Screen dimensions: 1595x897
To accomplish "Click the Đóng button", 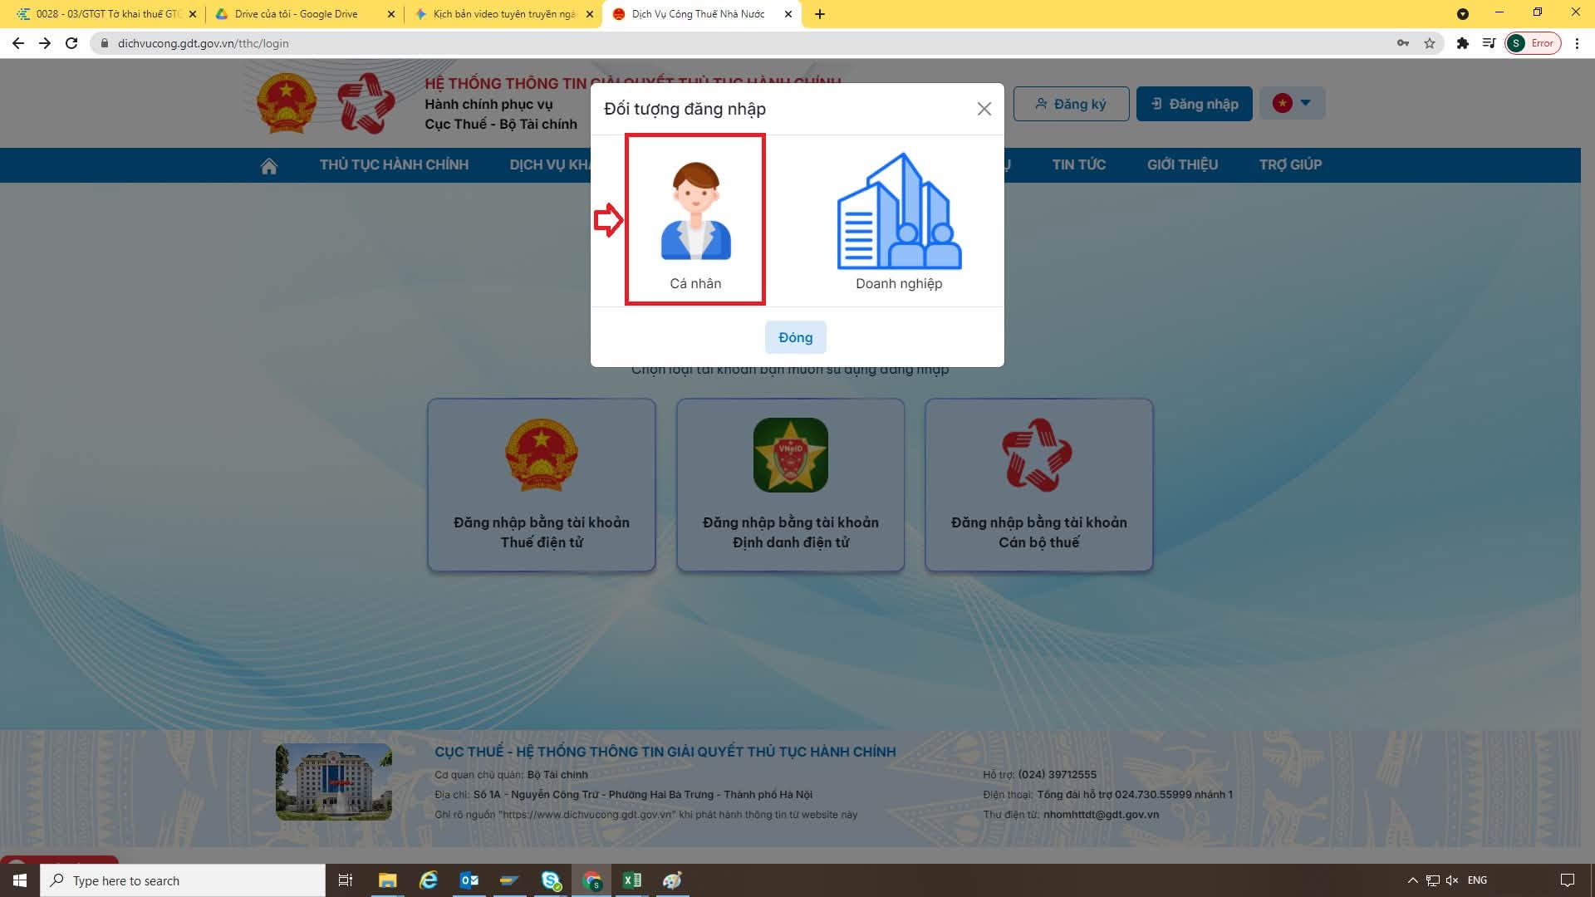I will coord(796,337).
